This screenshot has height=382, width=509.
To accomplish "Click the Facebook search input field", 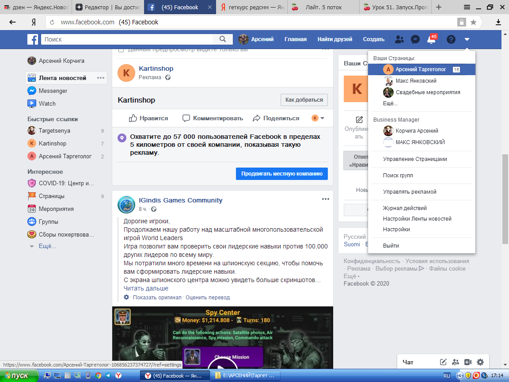I will 127,39.
